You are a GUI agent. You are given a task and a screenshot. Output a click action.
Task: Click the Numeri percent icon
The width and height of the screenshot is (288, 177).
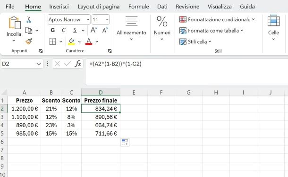162,21
